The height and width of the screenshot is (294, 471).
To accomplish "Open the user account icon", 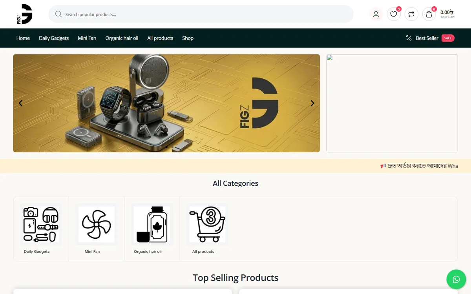I will point(376,14).
